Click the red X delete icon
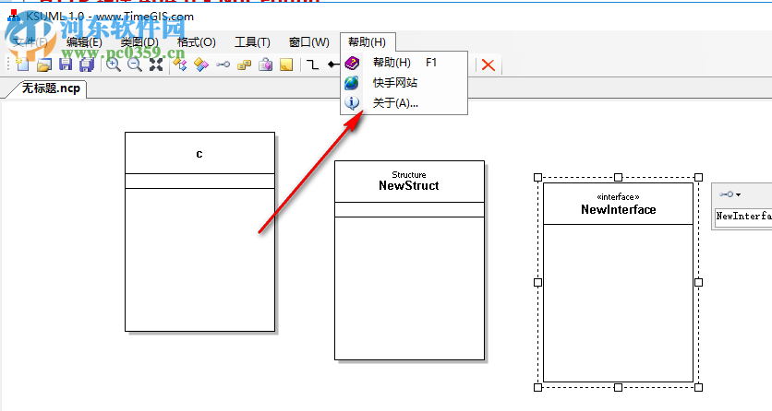The width and height of the screenshot is (772, 411). pyautogui.click(x=488, y=65)
